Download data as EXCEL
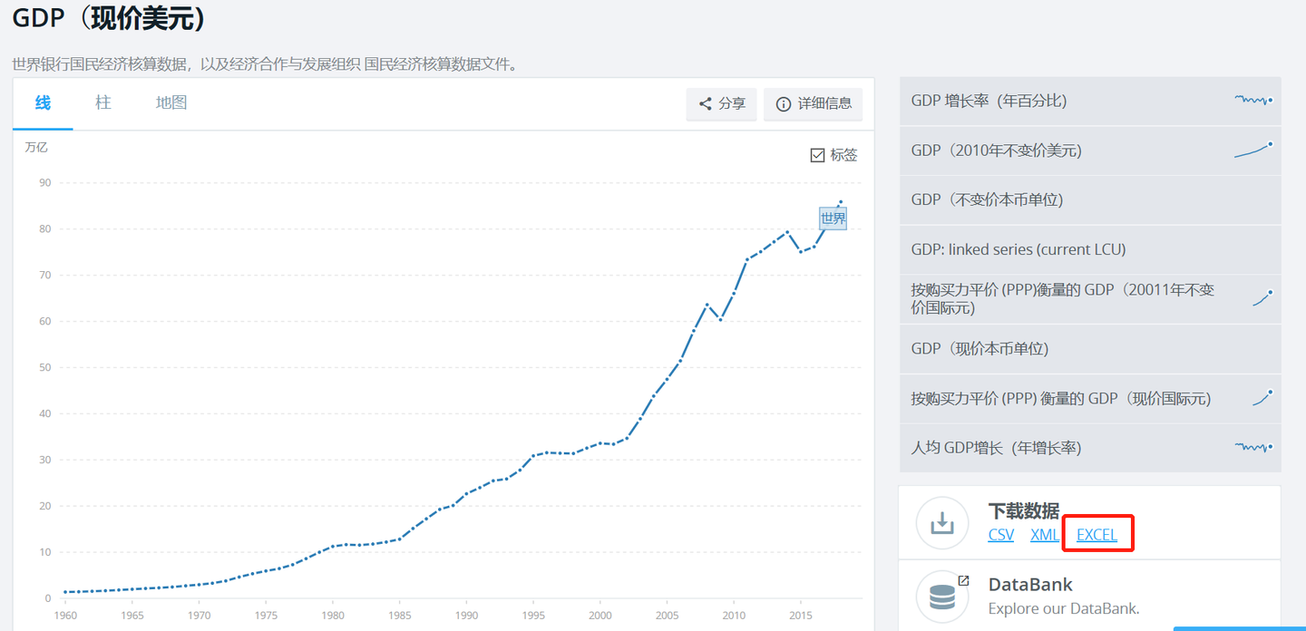Viewport: 1306px width, 631px height. pyautogui.click(x=1096, y=535)
